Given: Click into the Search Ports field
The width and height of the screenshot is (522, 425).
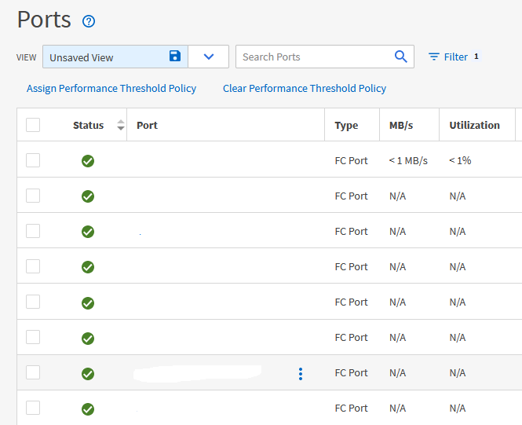Looking at the screenshot, I should 314,57.
